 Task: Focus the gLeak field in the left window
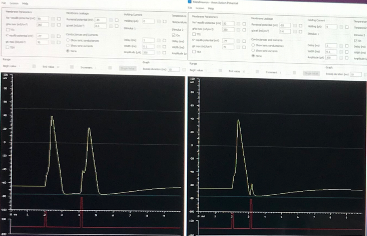tap(101, 26)
